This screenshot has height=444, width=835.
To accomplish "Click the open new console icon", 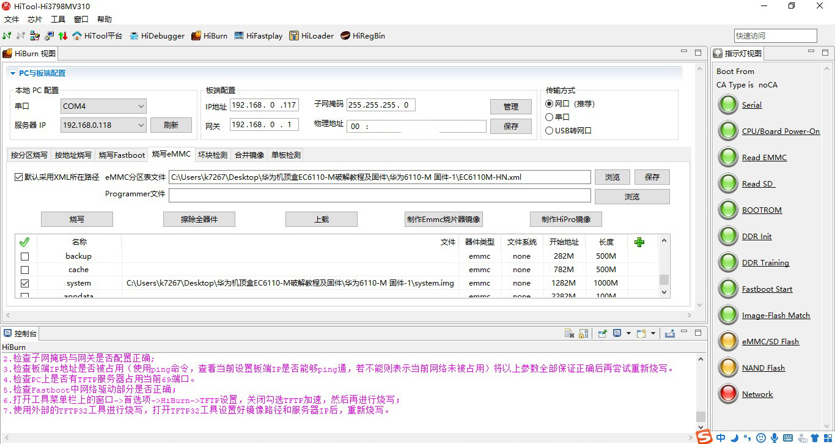I will pos(641,333).
